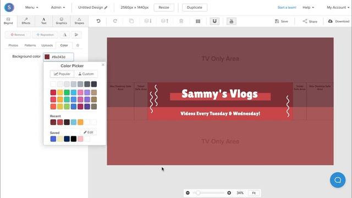The image size is (352, 198).
Task: Toggle the grid view icon
Action: (198, 21)
